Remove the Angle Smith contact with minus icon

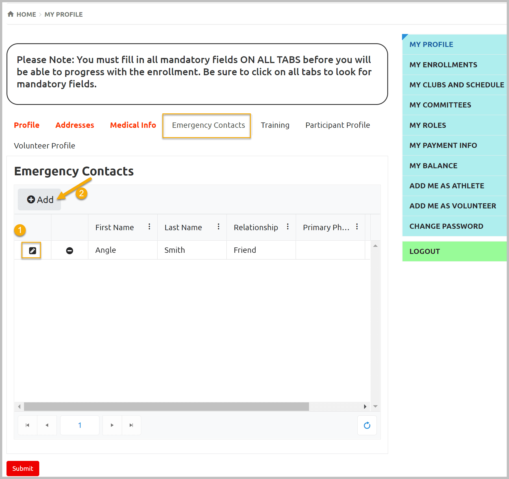tap(69, 251)
